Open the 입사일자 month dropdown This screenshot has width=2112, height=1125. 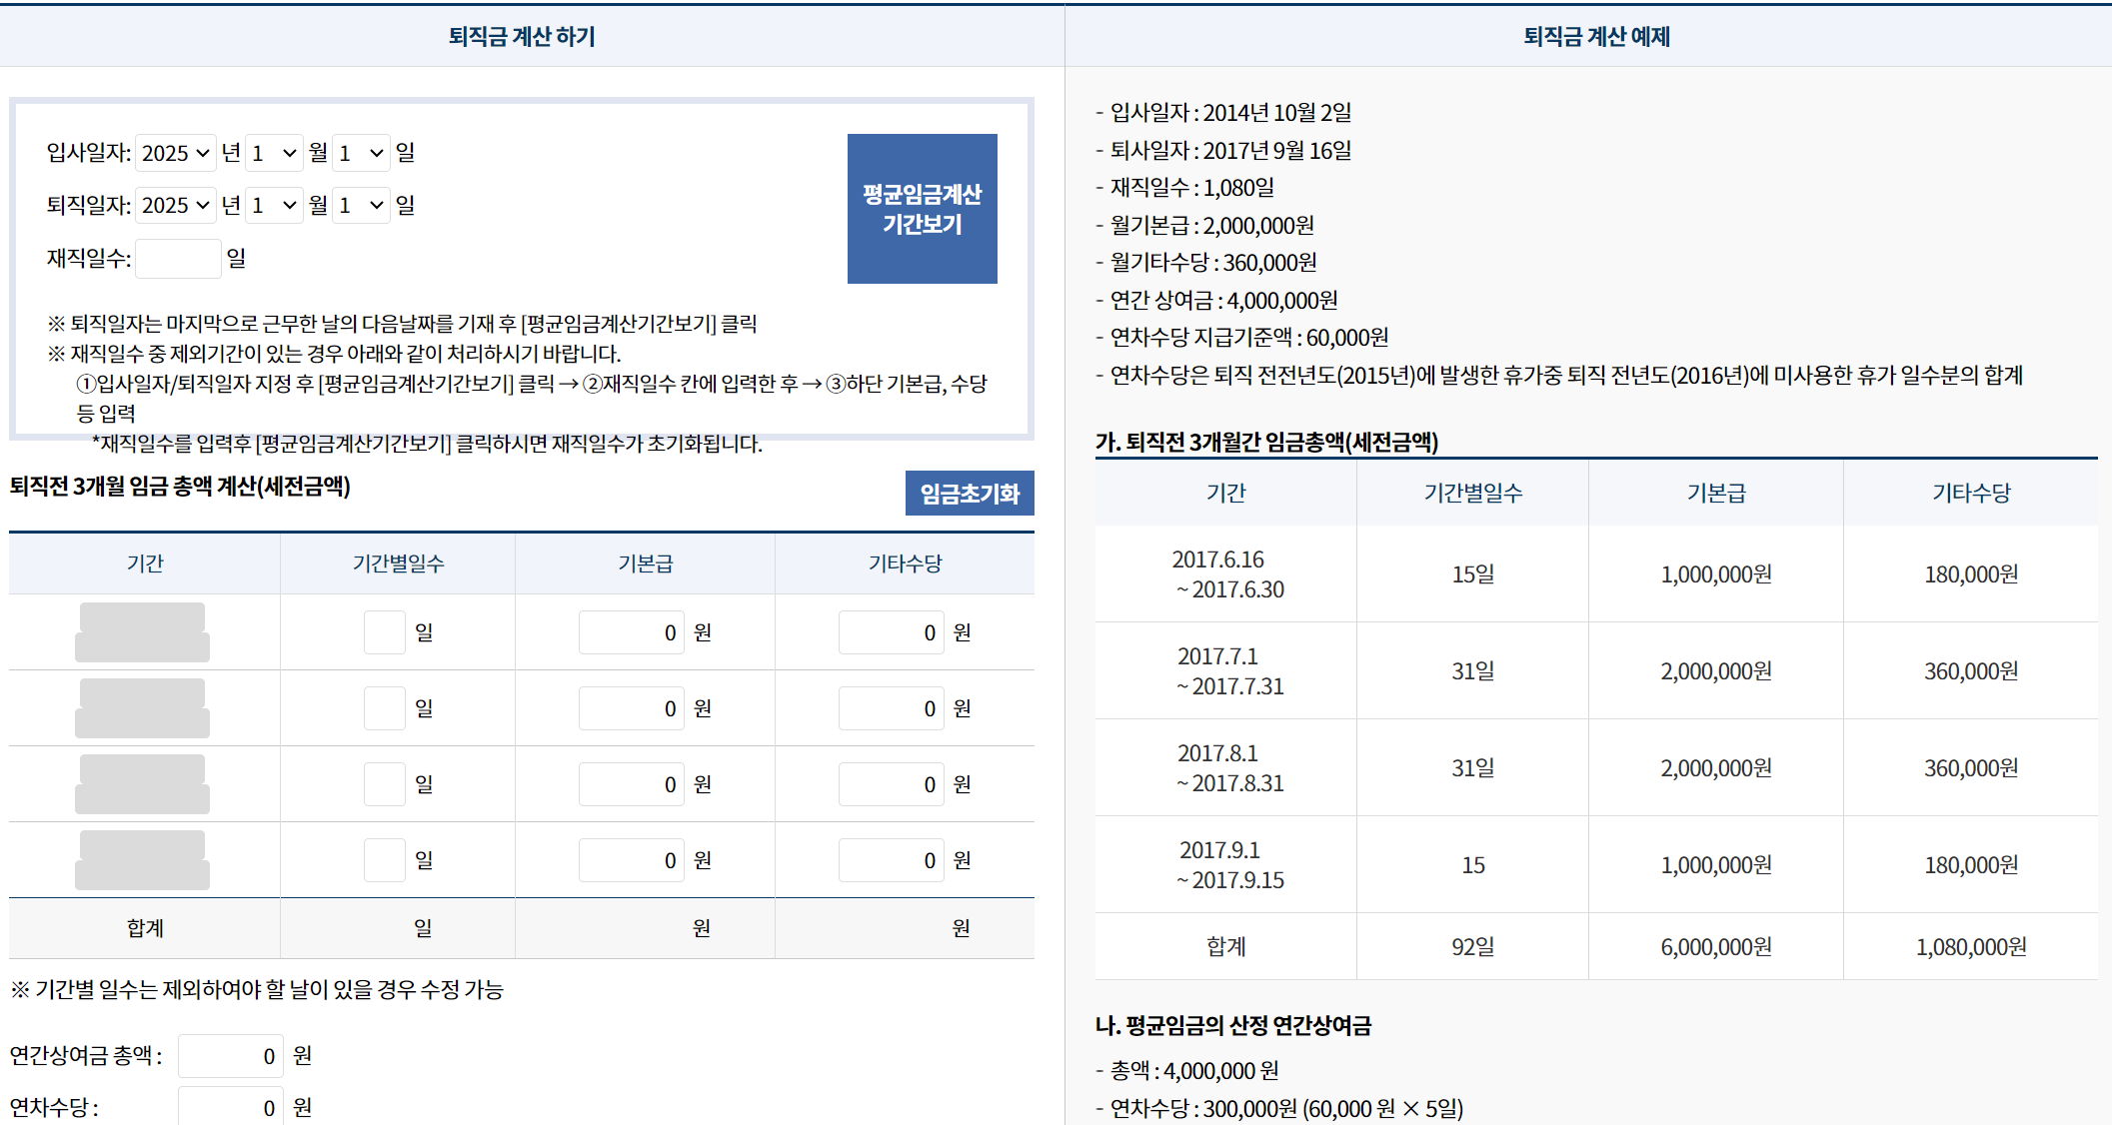click(x=274, y=152)
